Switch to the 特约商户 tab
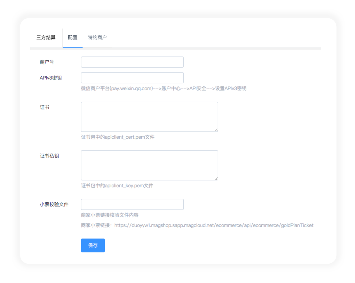The width and height of the screenshot is (355, 283). click(x=97, y=37)
